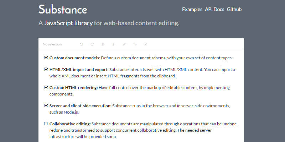Click the insert link icon
The width and height of the screenshot is (285, 142).
click(135, 44)
